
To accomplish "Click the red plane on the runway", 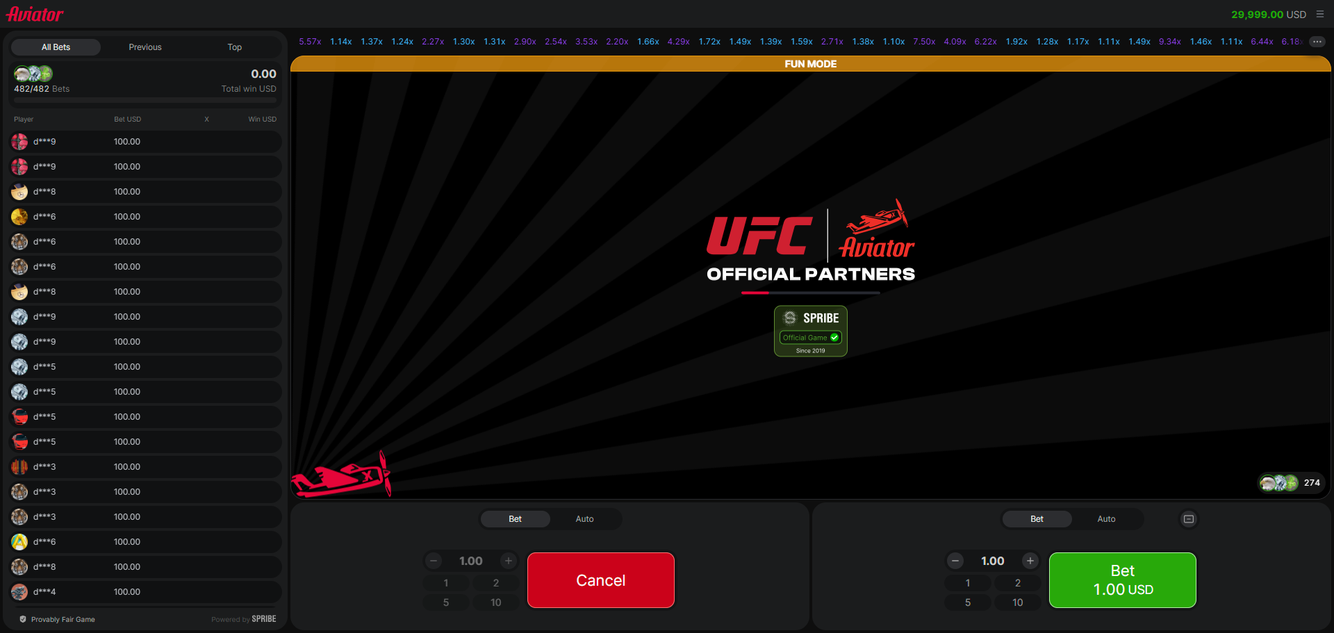I will tap(341, 475).
